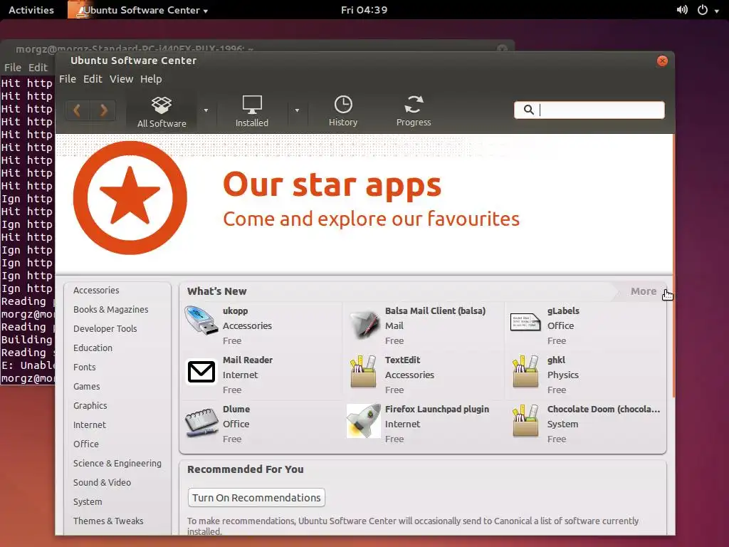Open the ukopp app title
729x547 pixels.
click(x=235, y=311)
